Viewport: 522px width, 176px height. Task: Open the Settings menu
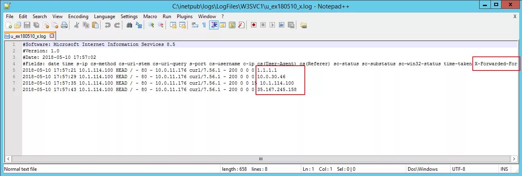(129, 17)
